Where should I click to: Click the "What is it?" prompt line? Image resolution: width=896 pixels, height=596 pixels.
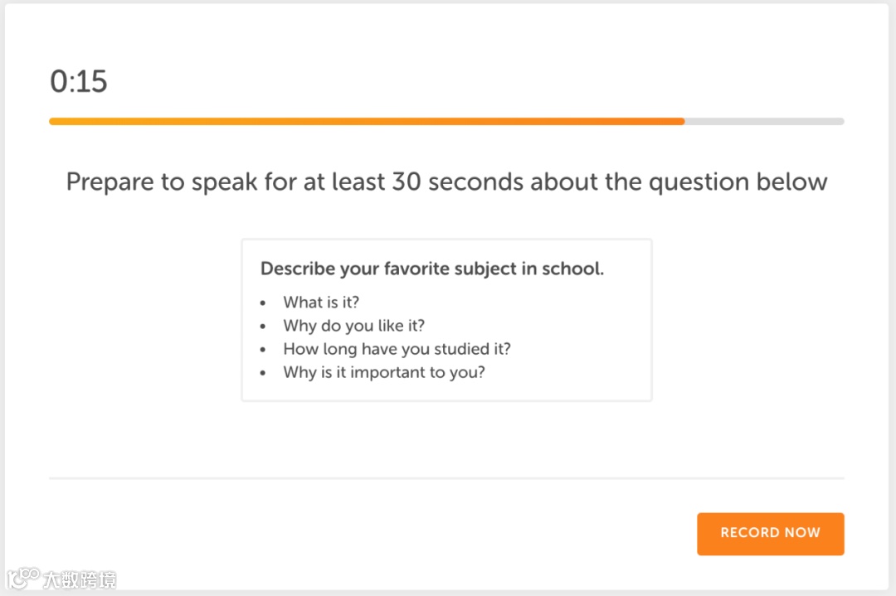pyautogui.click(x=321, y=303)
